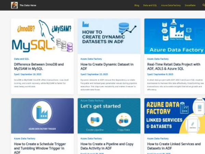Open the Blog menu item

pos(137,5)
